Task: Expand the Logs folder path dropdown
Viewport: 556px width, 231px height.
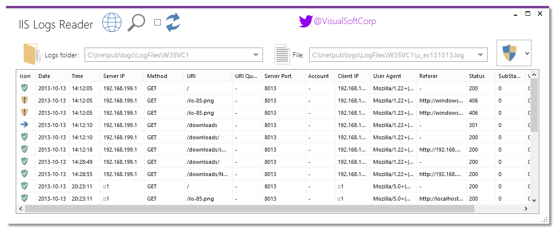Action: 256,55
